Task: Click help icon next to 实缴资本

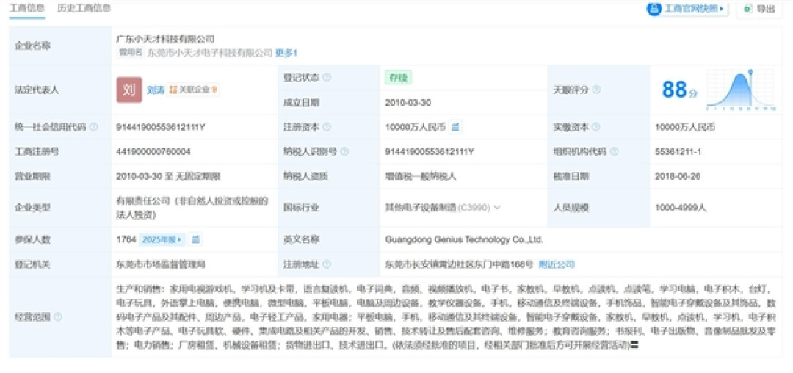Action: 596,127
